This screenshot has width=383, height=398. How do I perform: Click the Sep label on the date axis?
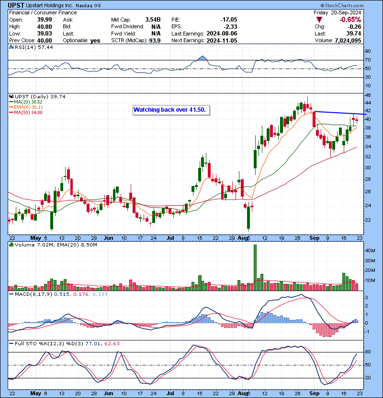(x=314, y=237)
